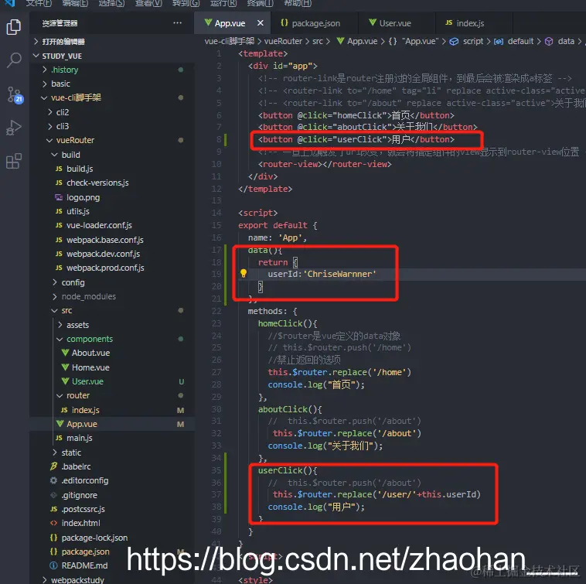Open the .gitignore file

[79, 495]
